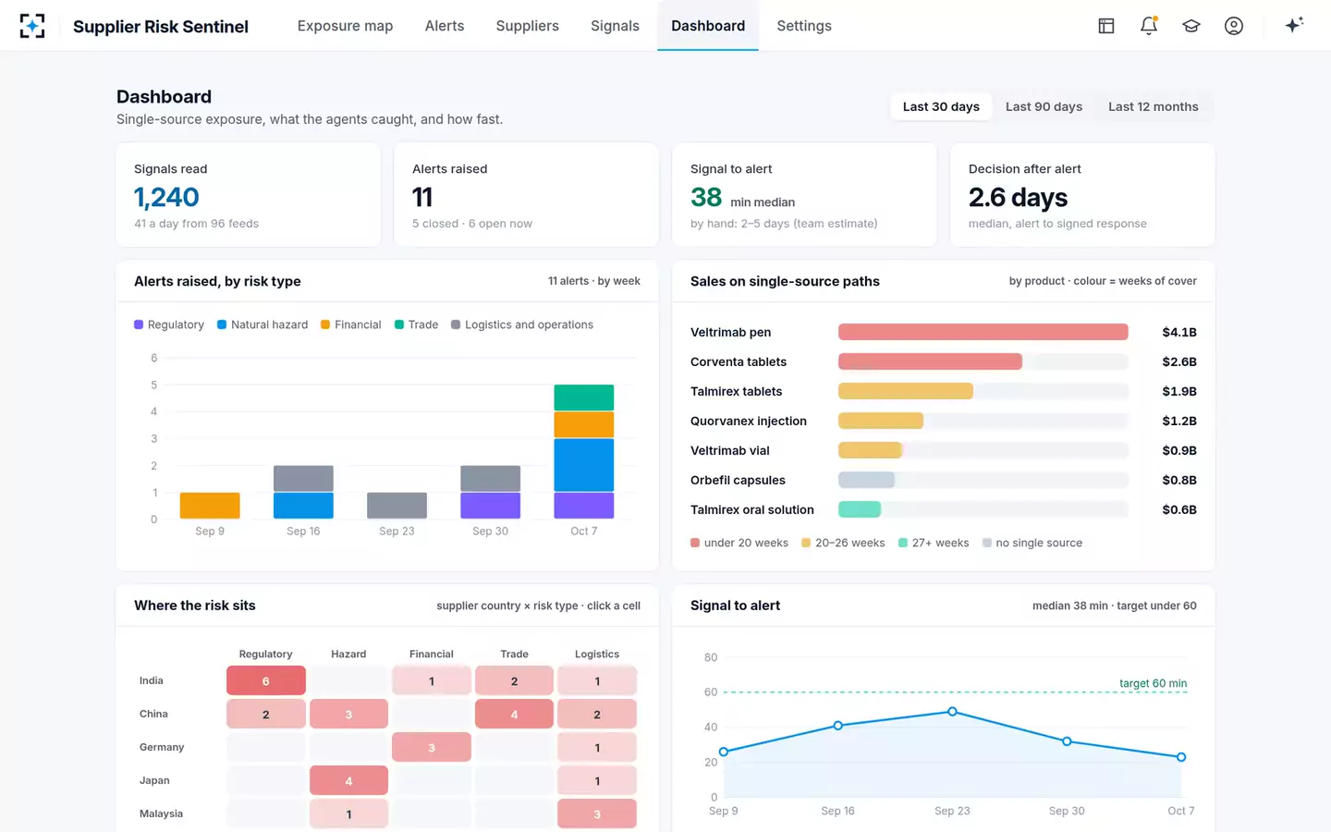Image resolution: width=1331 pixels, height=832 pixels.
Task: Click the Oct 7 data point on line chart
Action: pyautogui.click(x=1181, y=757)
